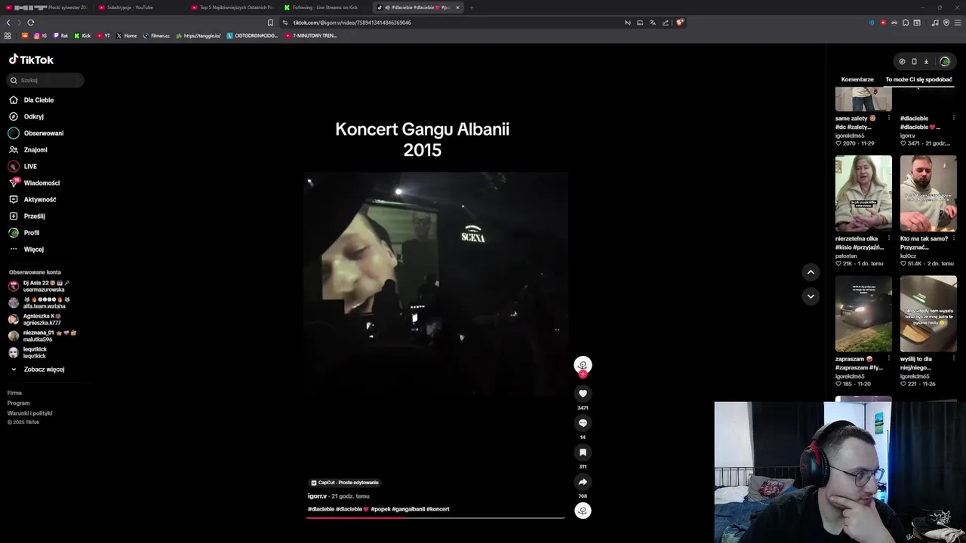Switch to To może Ci się spodobać tab
The image size is (966, 543).
tap(918, 79)
